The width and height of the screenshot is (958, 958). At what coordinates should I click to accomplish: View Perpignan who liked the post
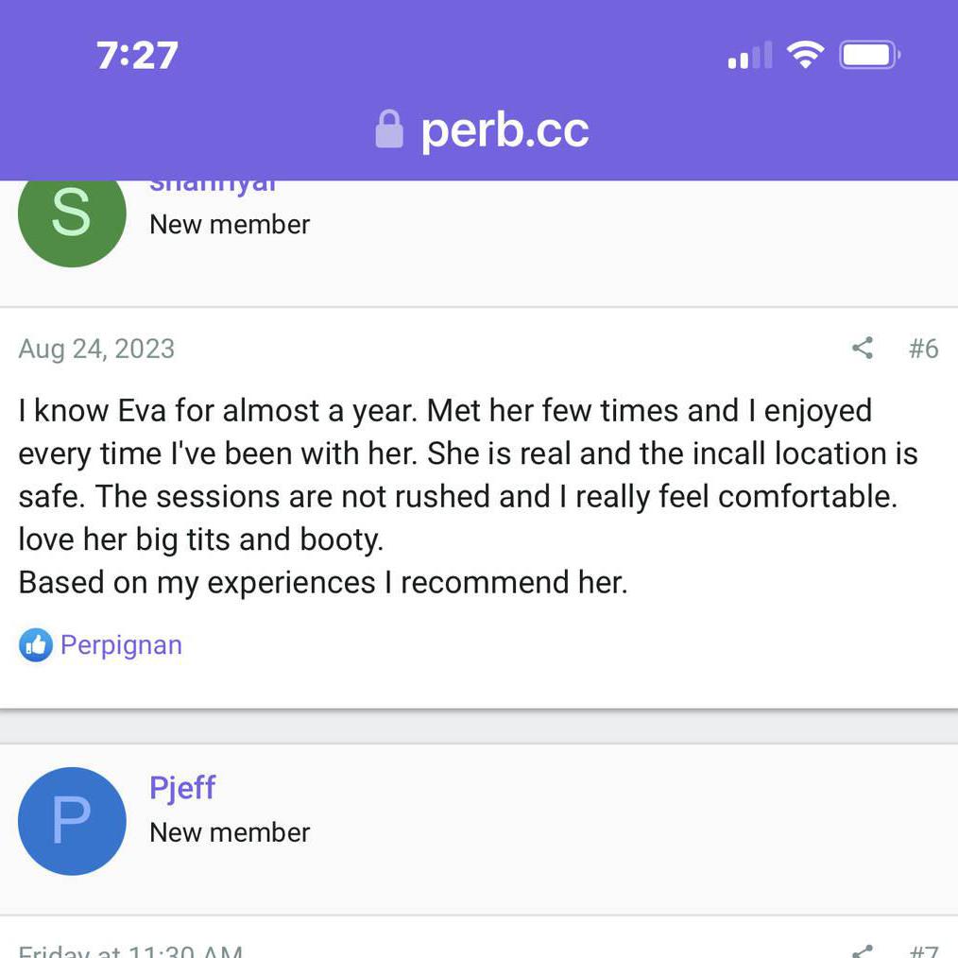pyautogui.click(x=121, y=645)
